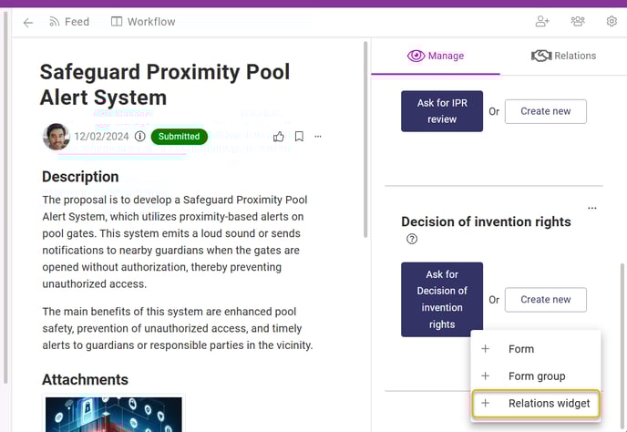Viewport: 627px width, 432px height.
Task: Like the idea with thumbs-up icon
Action: (x=279, y=137)
